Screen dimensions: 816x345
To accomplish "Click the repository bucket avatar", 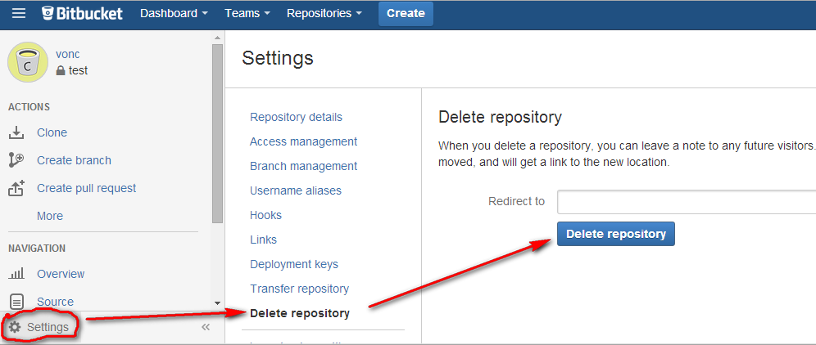I will coord(27,63).
